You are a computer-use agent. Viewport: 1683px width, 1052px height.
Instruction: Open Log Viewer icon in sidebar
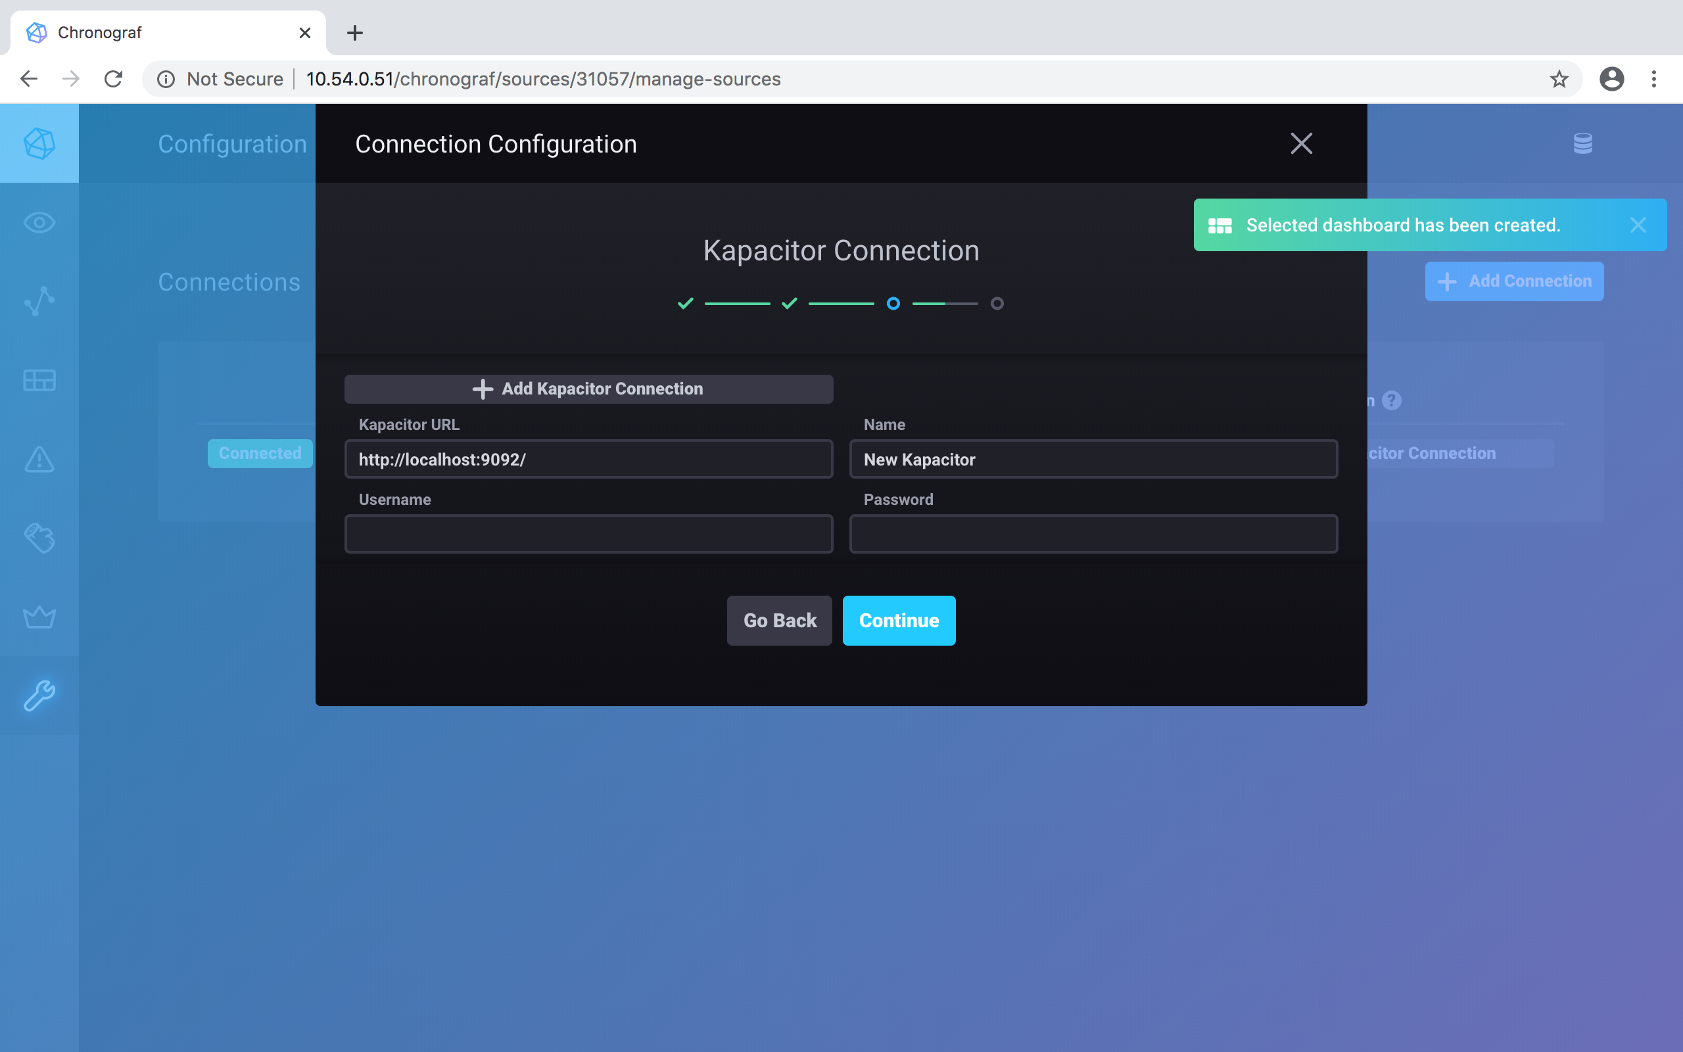click(39, 538)
